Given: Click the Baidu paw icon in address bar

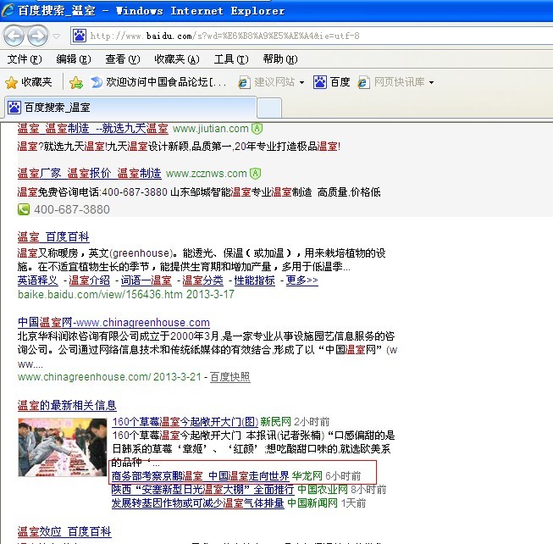Looking at the screenshot, I should pyautogui.click(x=80, y=36).
